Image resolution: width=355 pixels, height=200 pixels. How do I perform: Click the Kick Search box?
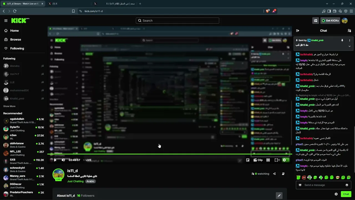(177, 21)
